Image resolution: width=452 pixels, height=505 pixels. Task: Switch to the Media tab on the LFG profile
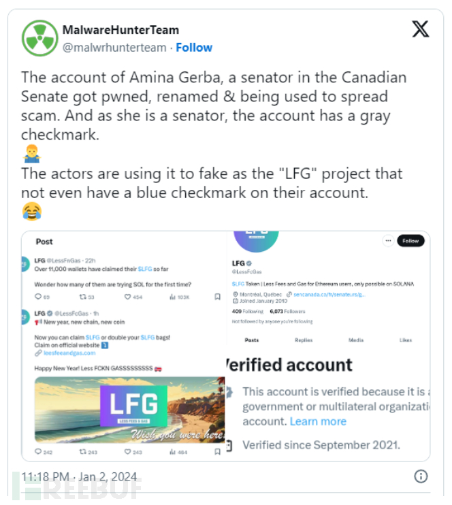click(356, 340)
